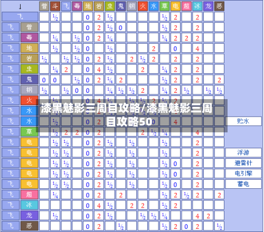Click the 岩 column header

(99, 6)
